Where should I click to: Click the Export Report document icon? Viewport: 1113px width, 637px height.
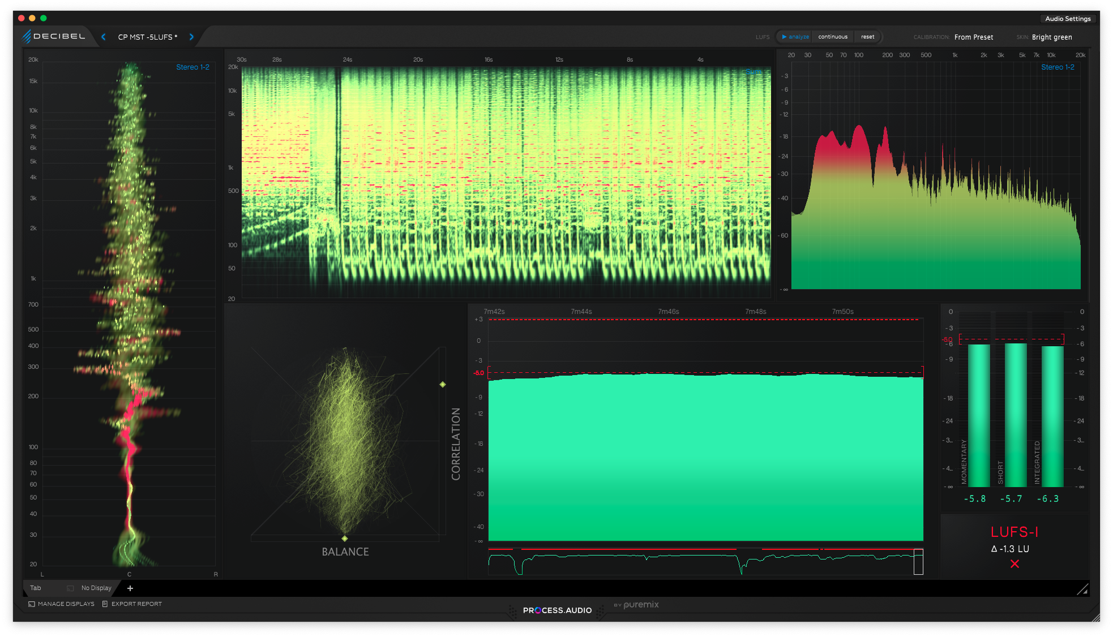(x=105, y=604)
